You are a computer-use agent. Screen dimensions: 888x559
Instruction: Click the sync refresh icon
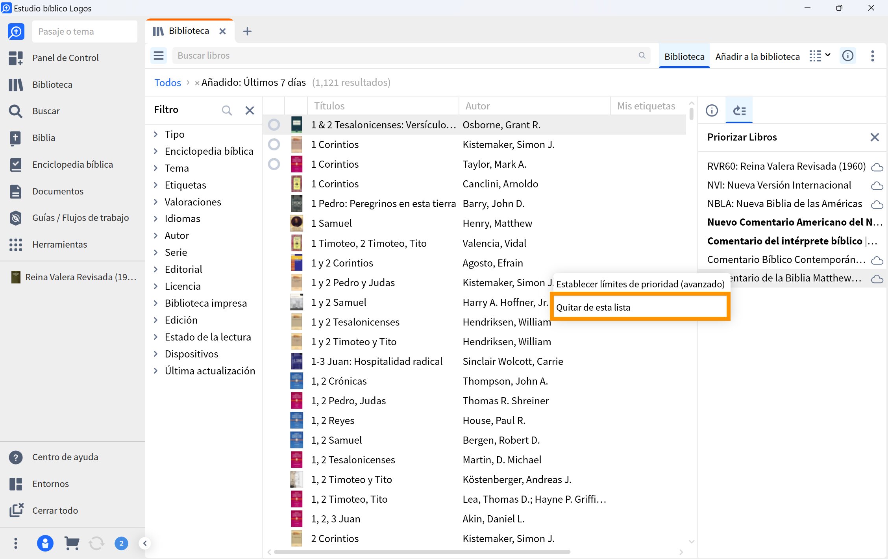tap(96, 543)
